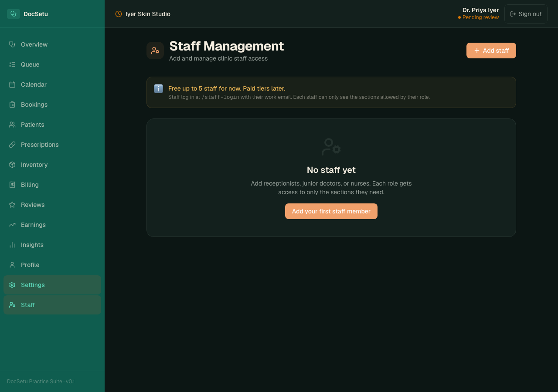Click the clock icon beside Iyer Skin Studio
The image size is (558, 392).
(x=119, y=14)
